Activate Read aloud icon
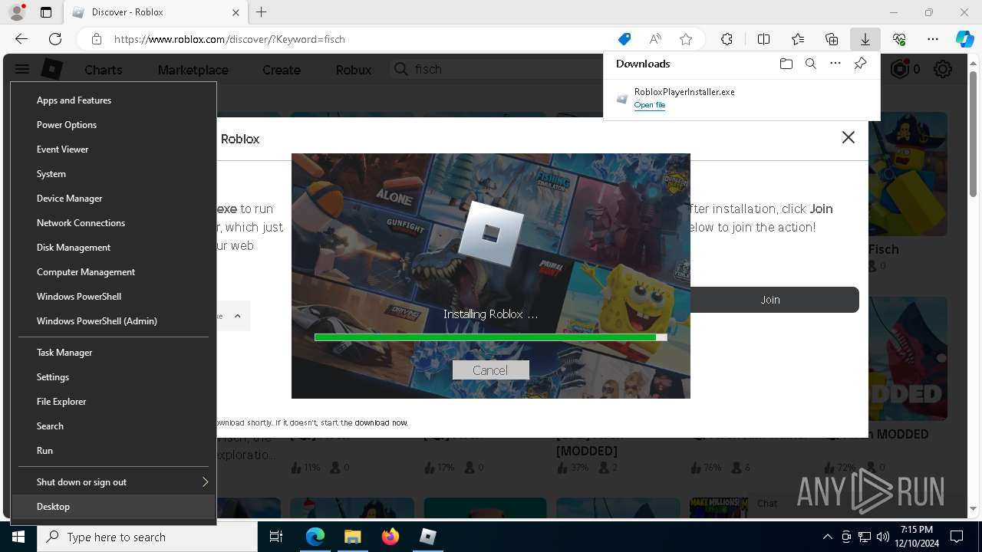The width and height of the screenshot is (982, 552). click(655, 39)
